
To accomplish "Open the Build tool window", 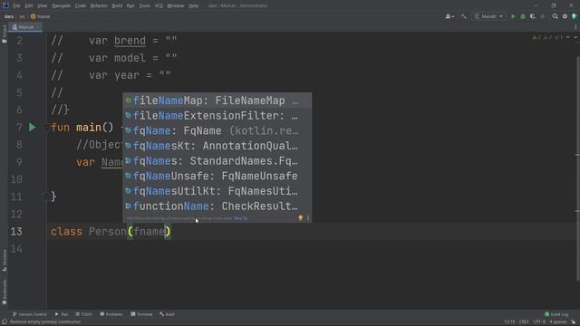I will 167,314.
